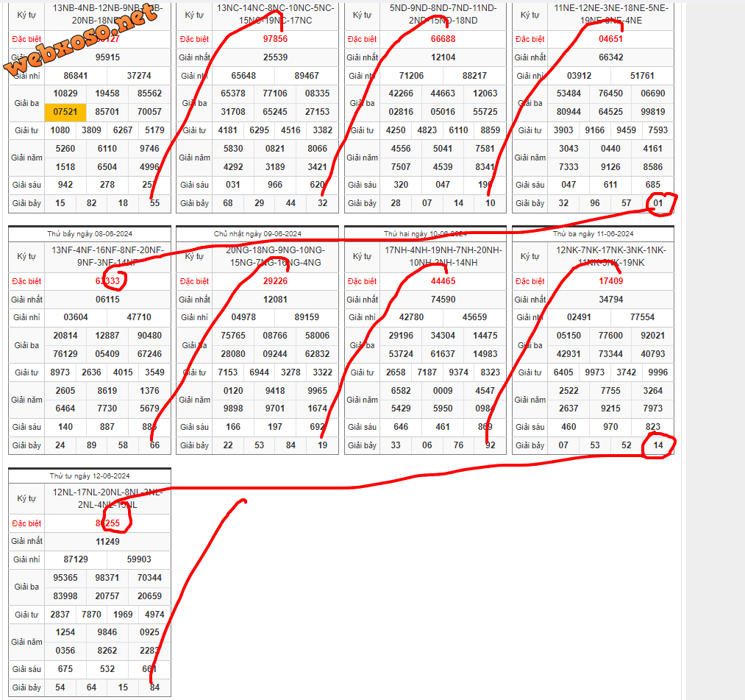Click the special prize number 17409

(x=610, y=281)
